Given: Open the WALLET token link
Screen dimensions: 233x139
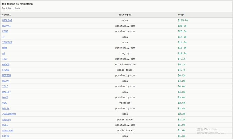Looking at the screenshot, I should click(x=7, y=92).
